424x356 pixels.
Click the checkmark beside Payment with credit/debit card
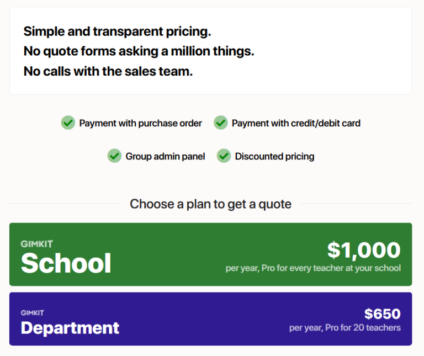(x=221, y=123)
